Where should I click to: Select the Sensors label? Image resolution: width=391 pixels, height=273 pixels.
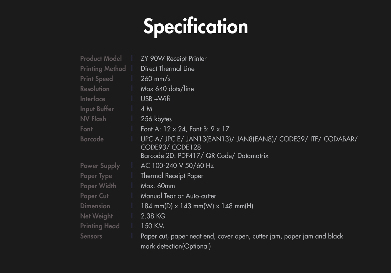(x=91, y=236)
